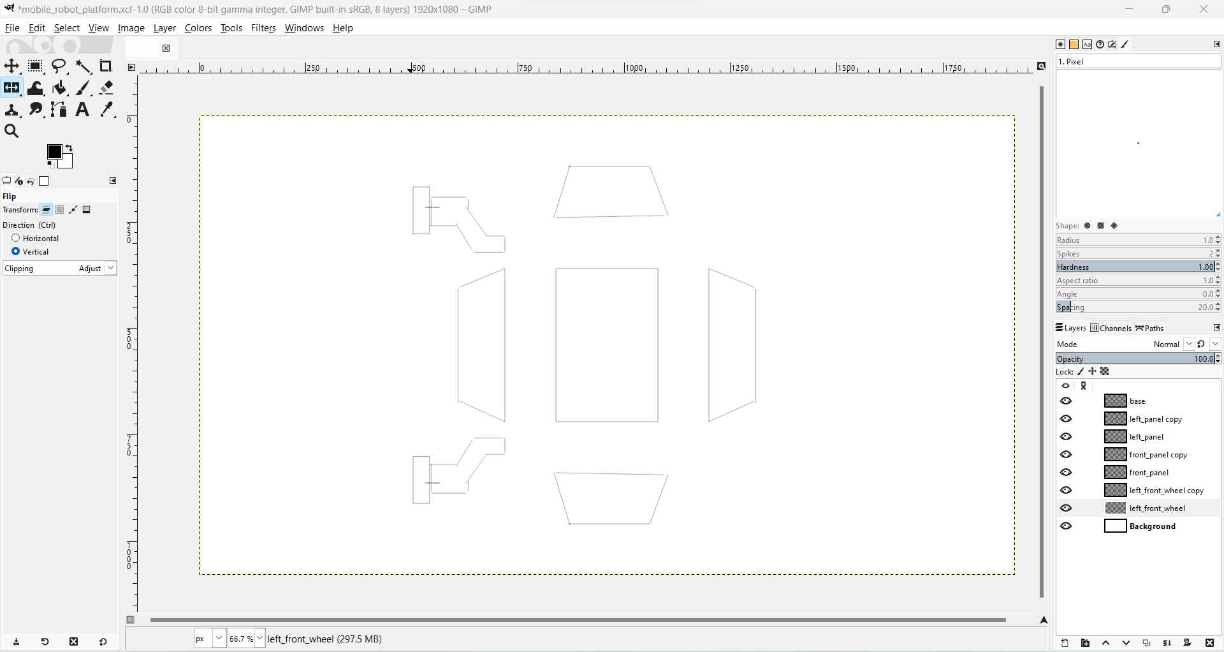Select the Rectangle Select tool

[x=36, y=66]
